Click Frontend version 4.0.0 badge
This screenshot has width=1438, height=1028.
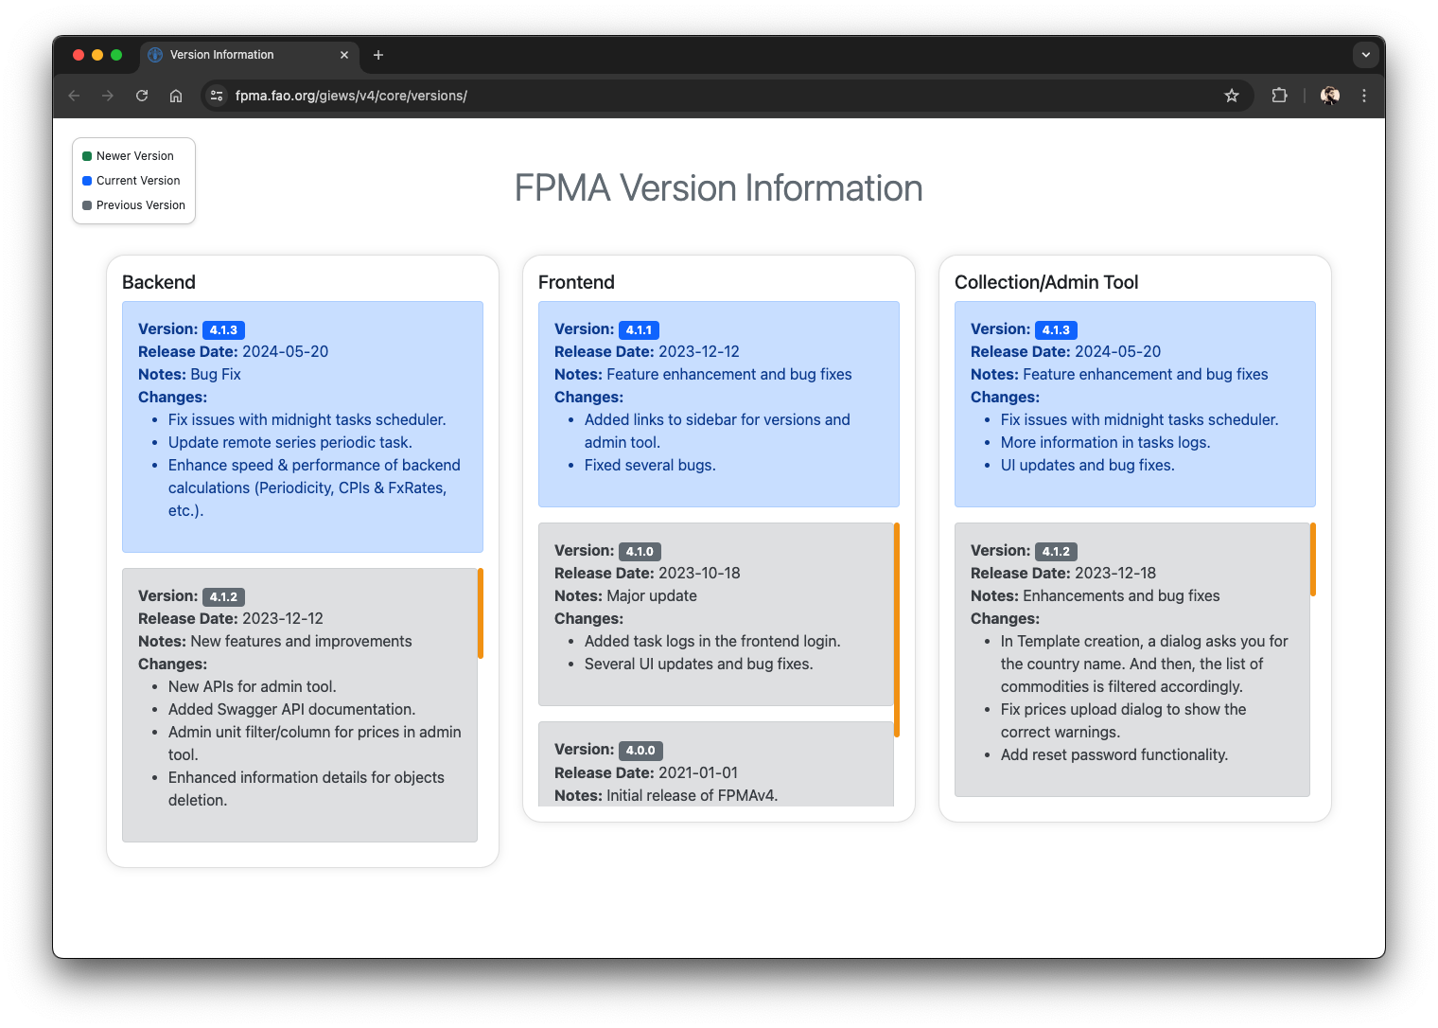click(640, 751)
